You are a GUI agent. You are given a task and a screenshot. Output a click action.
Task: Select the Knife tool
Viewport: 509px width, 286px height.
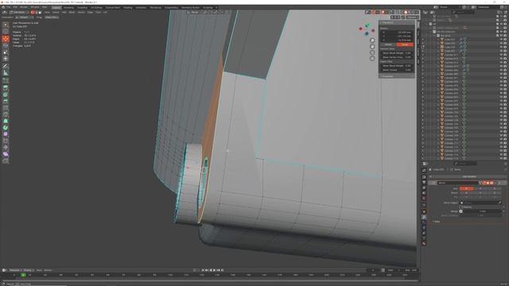6,114
